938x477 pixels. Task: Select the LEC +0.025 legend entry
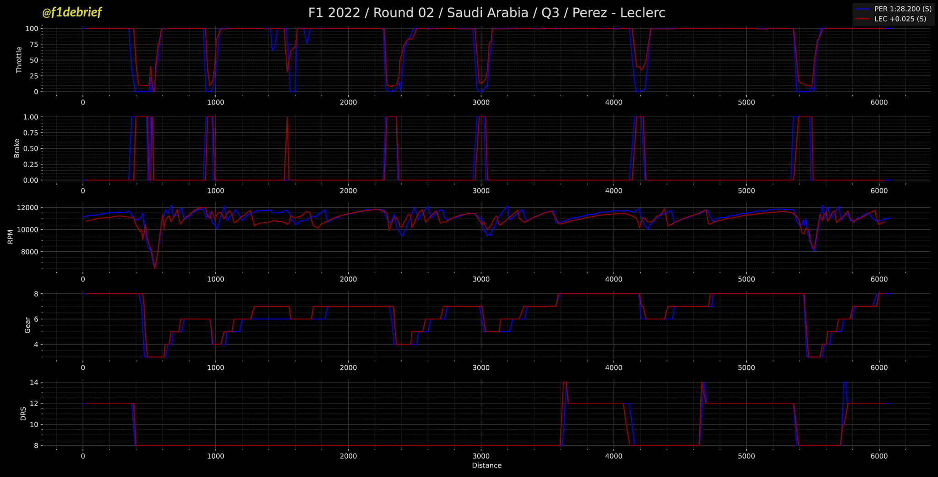tap(900, 19)
